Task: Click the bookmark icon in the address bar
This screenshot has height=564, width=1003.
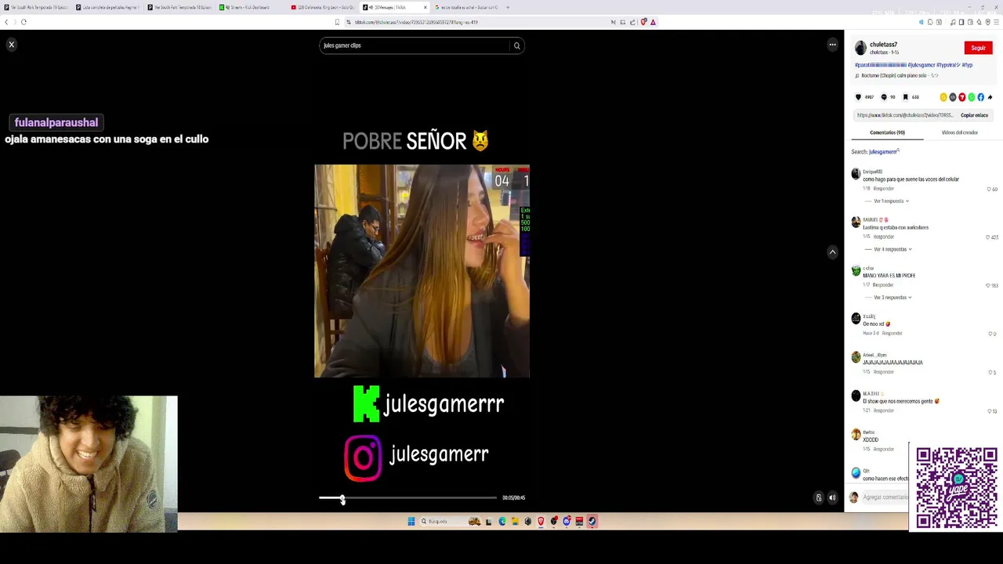Action: click(337, 22)
